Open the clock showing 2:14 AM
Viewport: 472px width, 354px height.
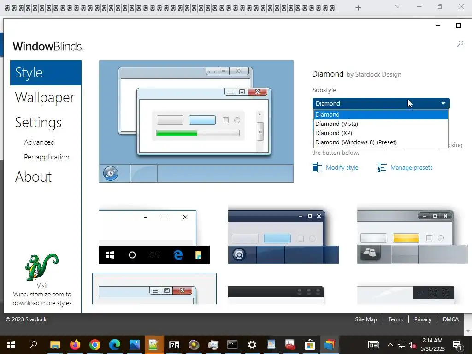coord(432,345)
